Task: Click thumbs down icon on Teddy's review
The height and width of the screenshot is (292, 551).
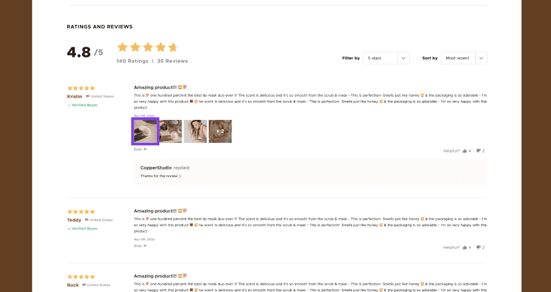Action: [478, 247]
